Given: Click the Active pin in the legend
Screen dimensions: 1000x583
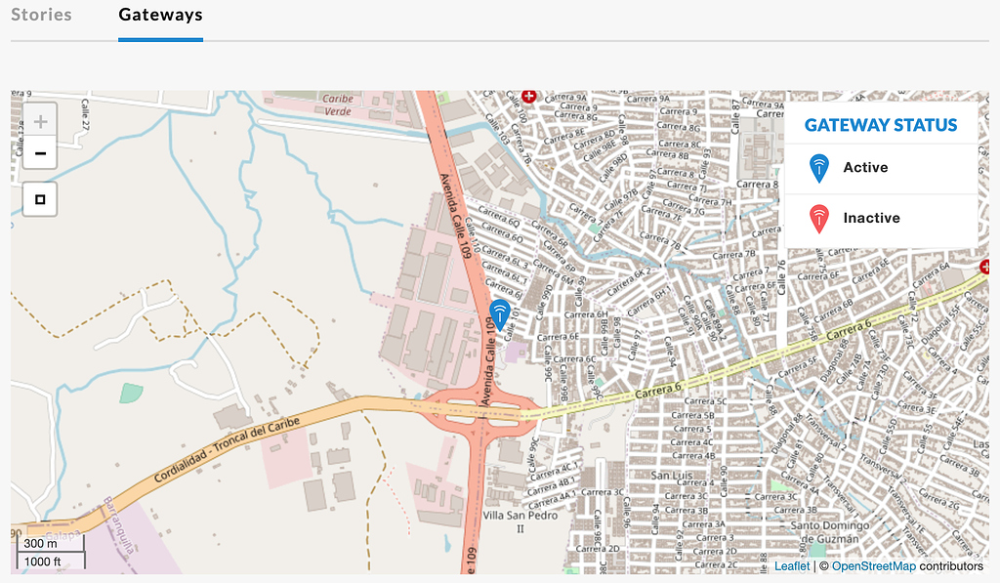Looking at the screenshot, I should 821,166.
